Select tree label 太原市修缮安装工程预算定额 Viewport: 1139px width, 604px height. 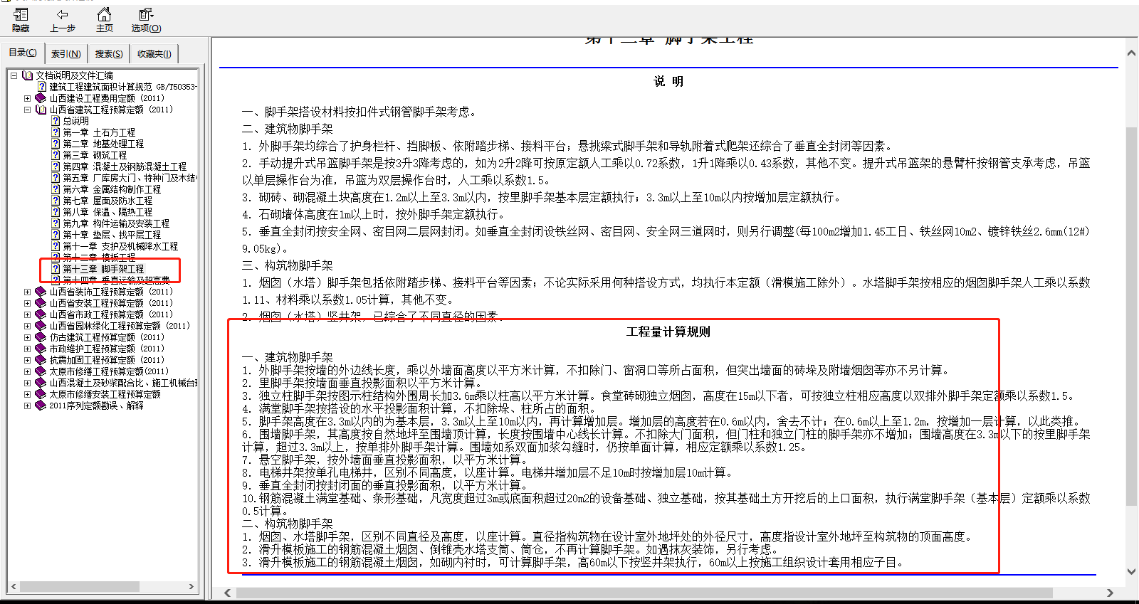tap(105, 394)
